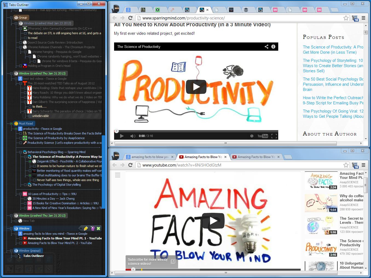This screenshot has width=371, height=278.
Task: Enter fullscreen on Science of Productivity video
Action: (274, 136)
